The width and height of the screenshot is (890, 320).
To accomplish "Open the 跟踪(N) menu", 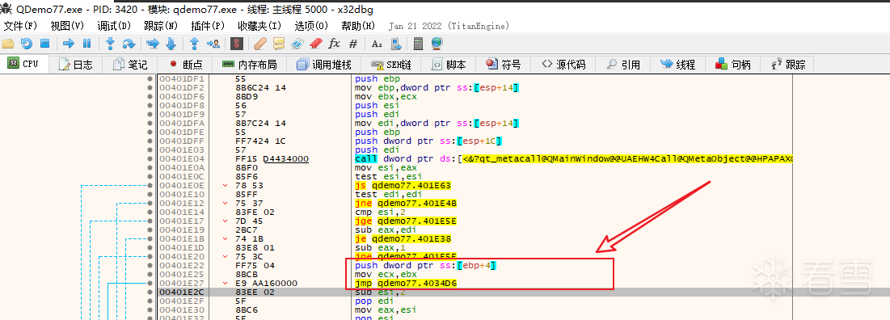I will click(161, 26).
